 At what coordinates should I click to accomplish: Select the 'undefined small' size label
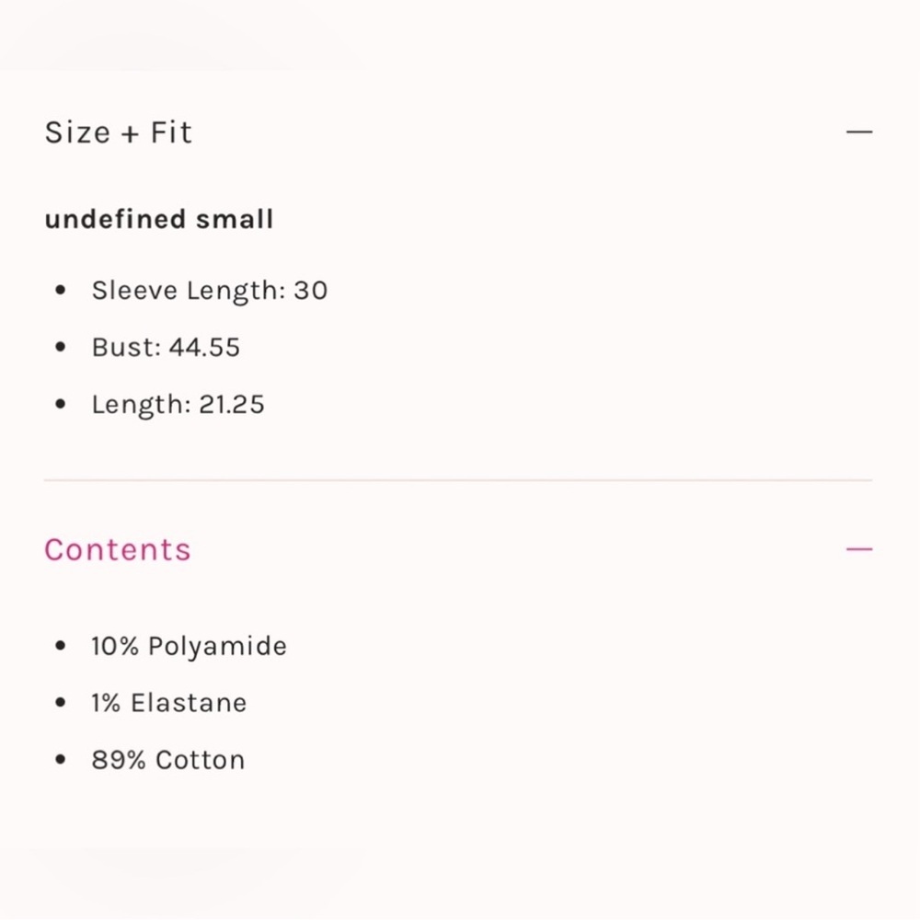pyautogui.click(x=159, y=220)
